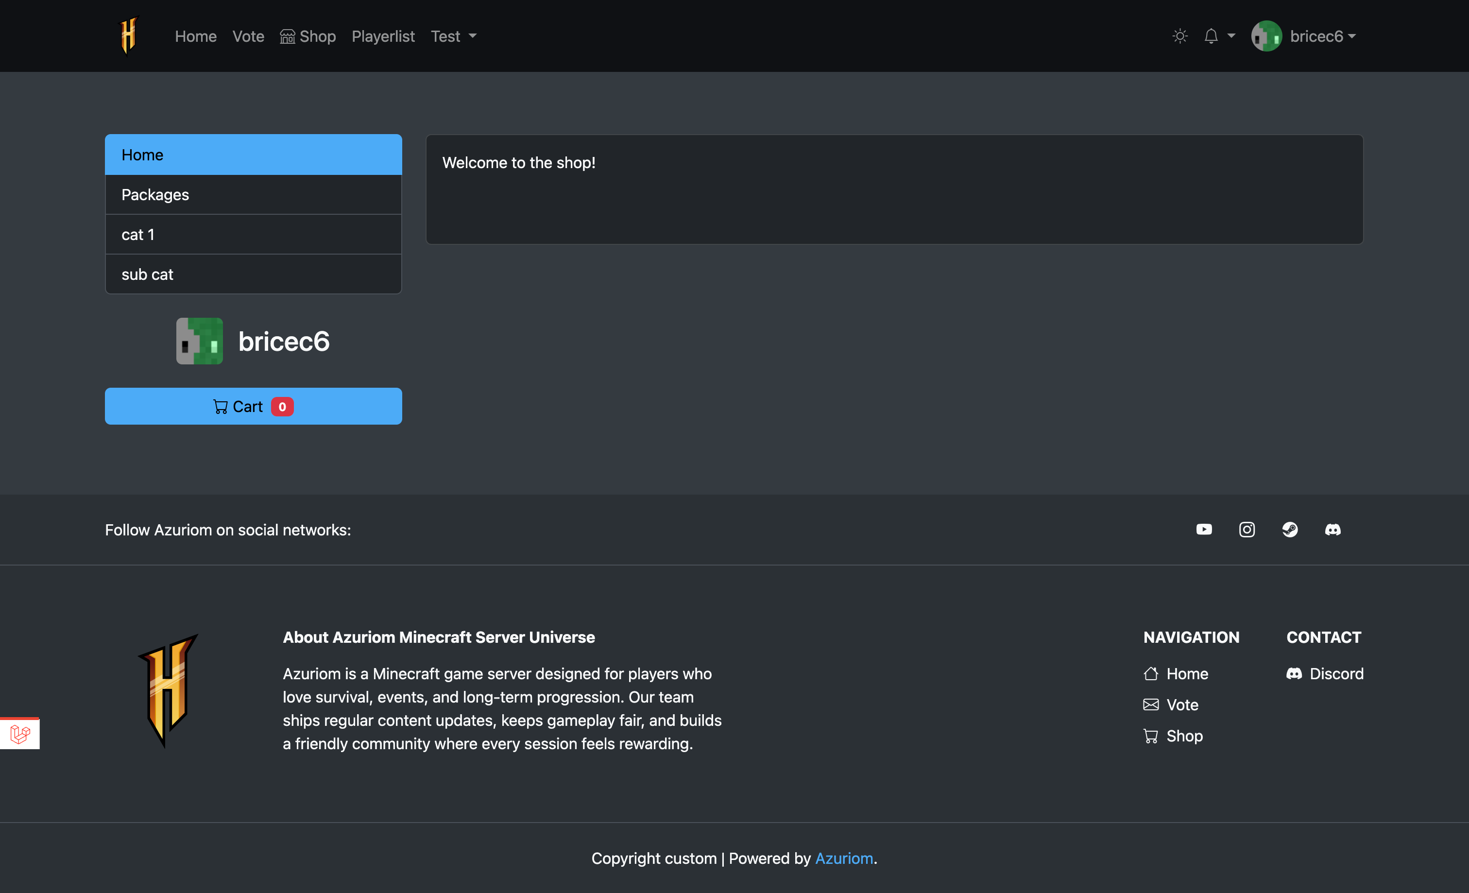
Task: Open the Shop link in top navbar
Action: (307, 36)
